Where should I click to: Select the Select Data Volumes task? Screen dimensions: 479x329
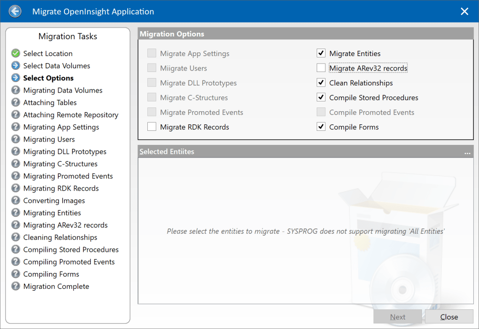coord(57,65)
